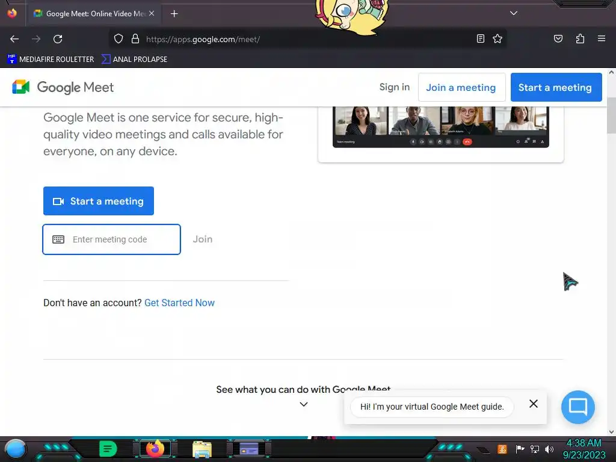Open the green notes app in taskbar
This screenshot has height=462, width=616.
pos(108,449)
